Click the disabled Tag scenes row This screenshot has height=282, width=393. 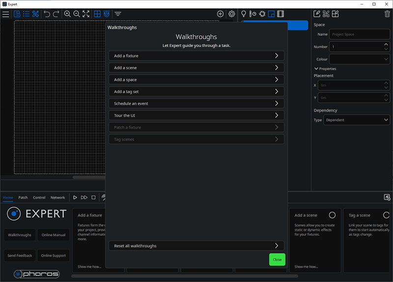tap(196, 140)
